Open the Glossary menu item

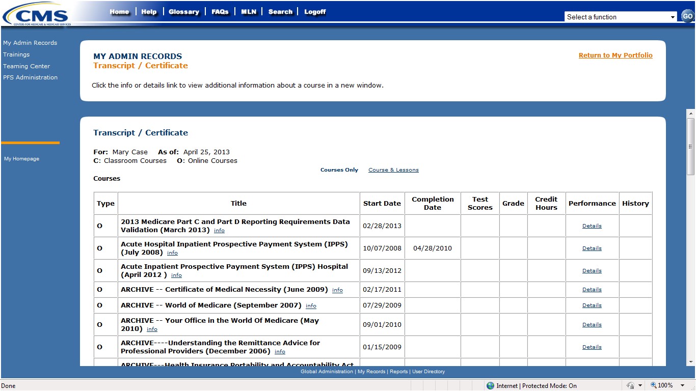coord(183,12)
